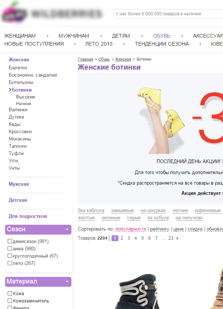Open the black embroidered boot product
The image size is (223, 309).
pyautogui.click(x=138, y=291)
